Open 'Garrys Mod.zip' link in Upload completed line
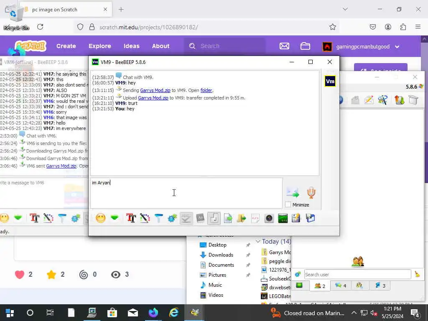The image size is (428, 321). tap(153, 98)
